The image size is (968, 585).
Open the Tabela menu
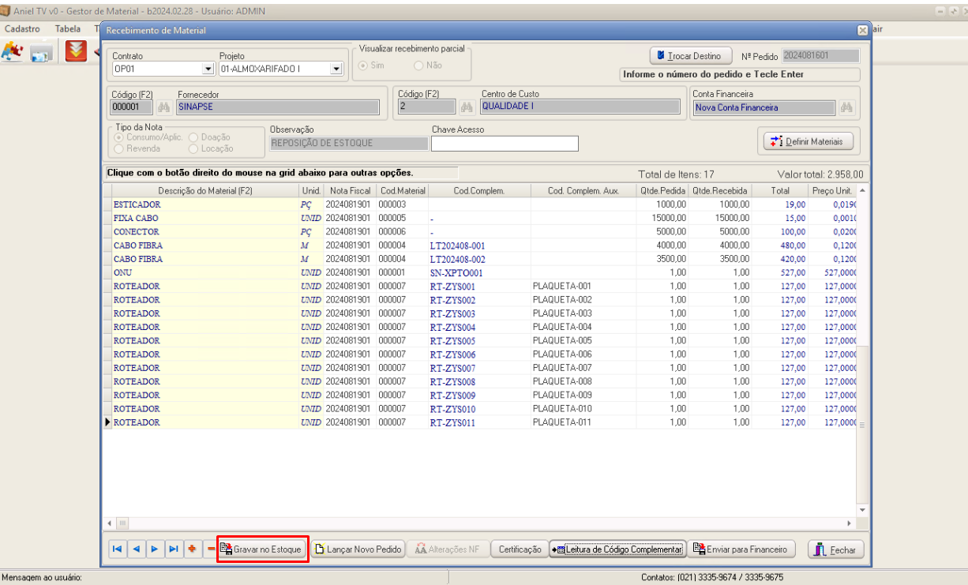68,29
